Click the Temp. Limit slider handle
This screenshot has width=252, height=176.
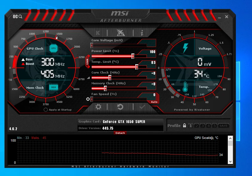point(137,67)
